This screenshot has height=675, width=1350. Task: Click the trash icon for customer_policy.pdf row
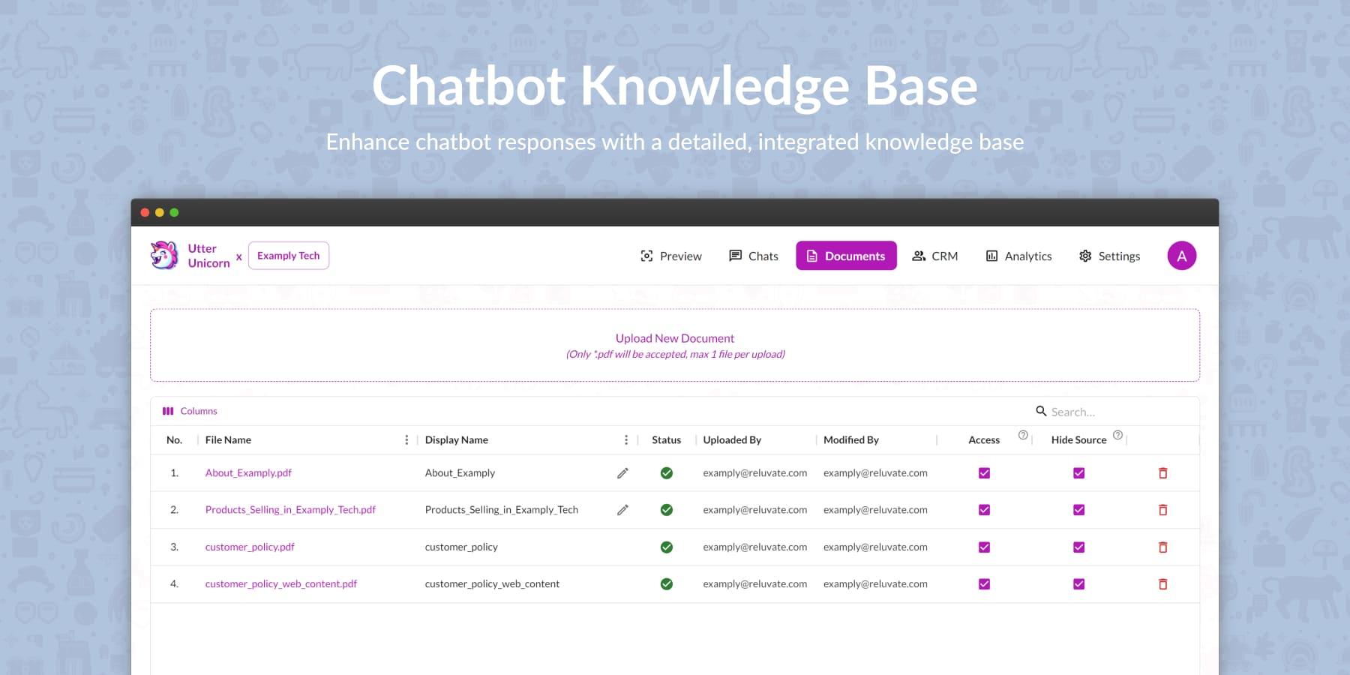pyautogui.click(x=1162, y=547)
